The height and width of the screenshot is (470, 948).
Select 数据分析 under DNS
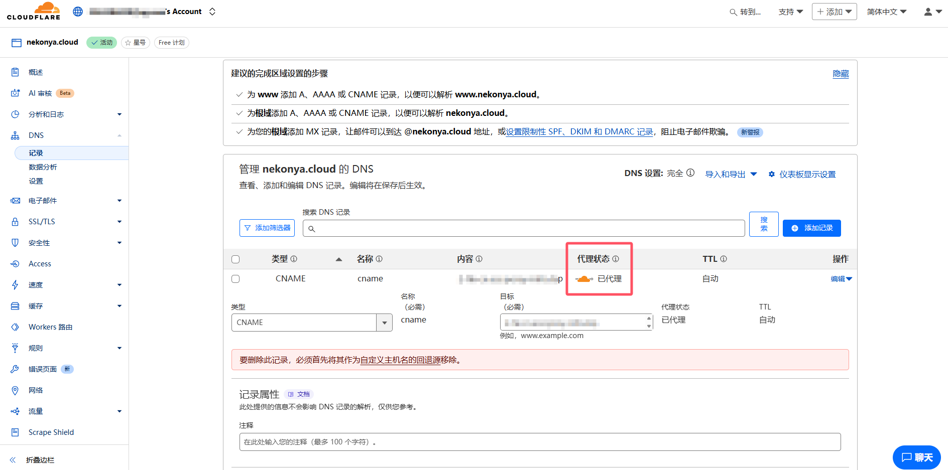(43, 167)
